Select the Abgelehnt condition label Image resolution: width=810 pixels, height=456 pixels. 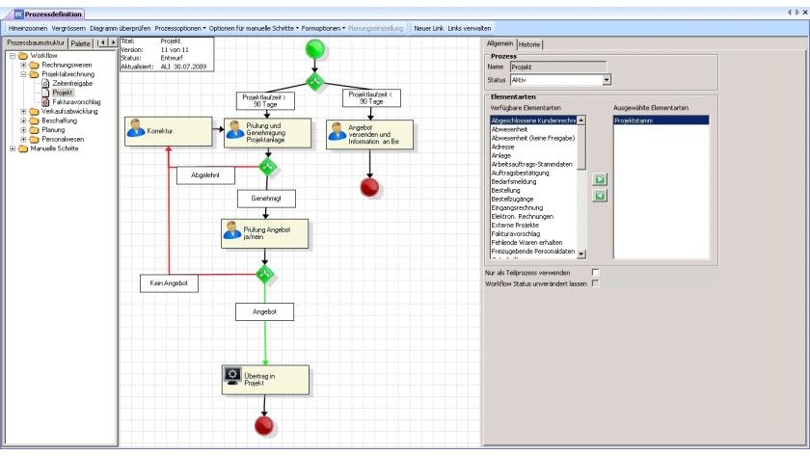[205, 175]
